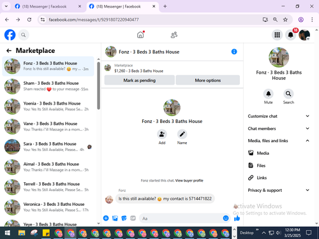The image size is (319, 239).
Task: Click the taskbar volume icon
Action: (278, 233)
